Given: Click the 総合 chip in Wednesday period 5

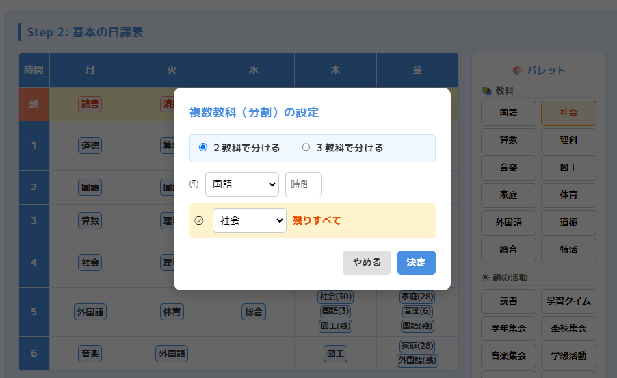Looking at the screenshot, I should coord(253,312).
